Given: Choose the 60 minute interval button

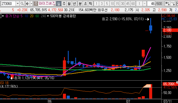Looking at the screenshot, I should coord(133,4).
